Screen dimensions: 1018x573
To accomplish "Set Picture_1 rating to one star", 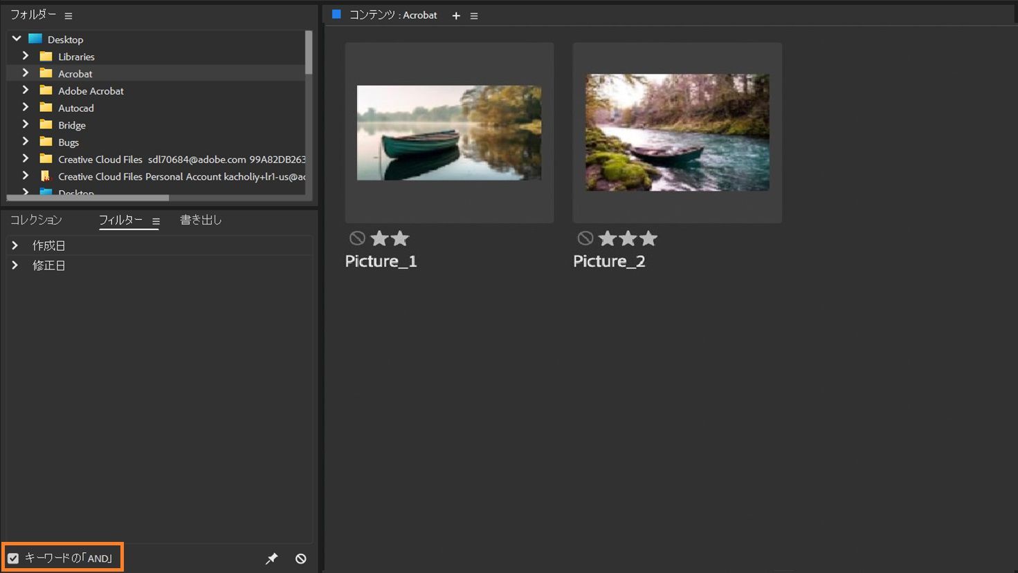I will point(379,238).
